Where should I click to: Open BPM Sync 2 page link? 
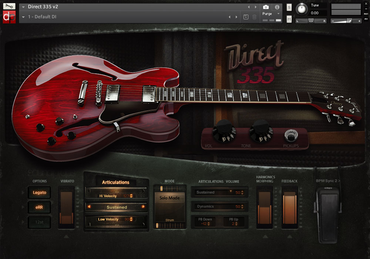click(x=328, y=181)
